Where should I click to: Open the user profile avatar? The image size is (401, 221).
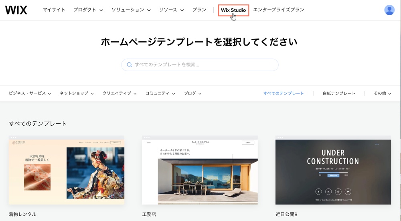click(x=389, y=10)
